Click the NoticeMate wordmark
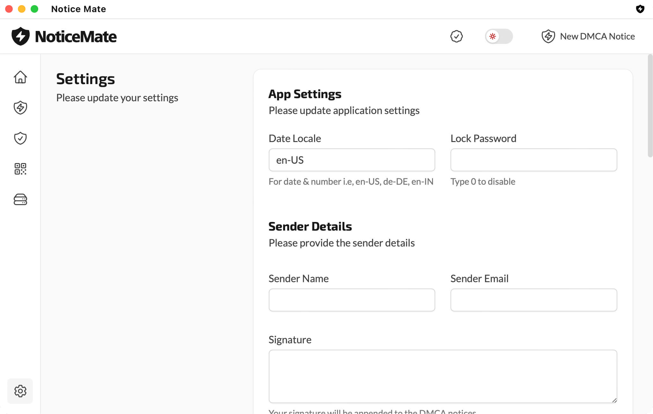Image resolution: width=653 pixels, height=414 pixels. pyautogui.click(x=76, y=36)
